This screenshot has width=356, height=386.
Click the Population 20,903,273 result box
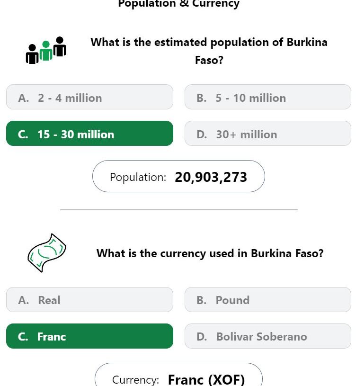pos(178,176)
